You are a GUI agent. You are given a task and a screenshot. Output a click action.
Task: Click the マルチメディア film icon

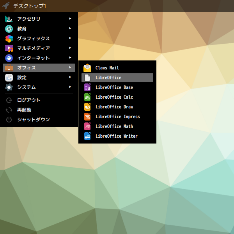pyautogui.click(x=9, y=48)
